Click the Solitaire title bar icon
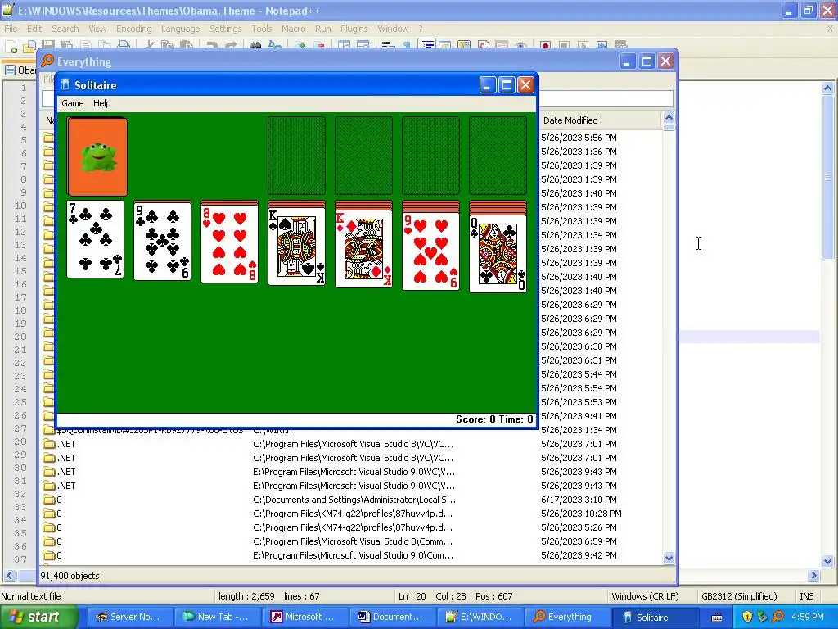Image resolution: width=838 pixels, height=629 pixels. [65, 85]
